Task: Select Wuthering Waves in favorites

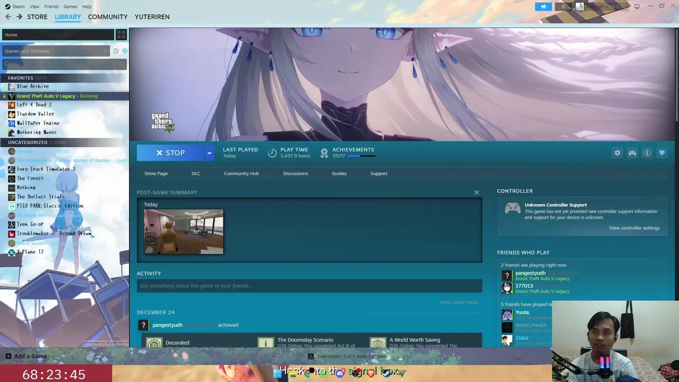Action: click(x=36, y=132)
